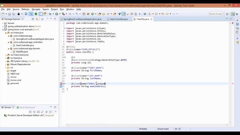The height and width of the screenshot is (135, 240).
Task: Toggle the Show Whitespace Characters button
Action: tap(139, 14)
